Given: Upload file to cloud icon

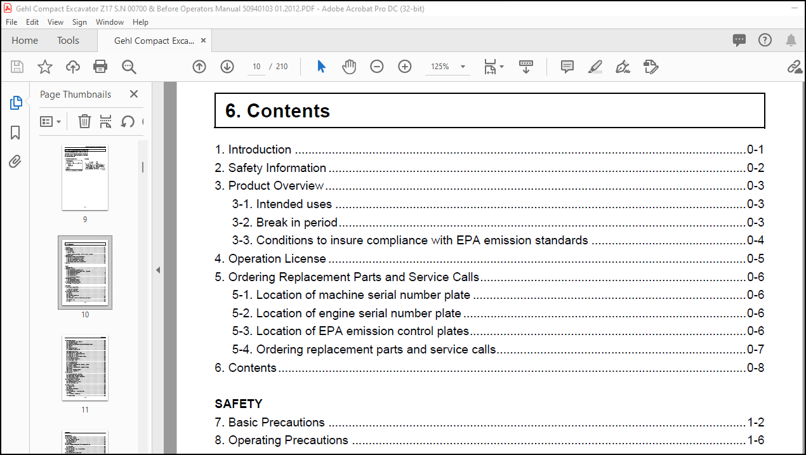Looking at the screenshot, I should click(72, 67).
